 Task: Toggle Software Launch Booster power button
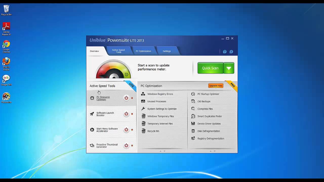pos(126,114)
